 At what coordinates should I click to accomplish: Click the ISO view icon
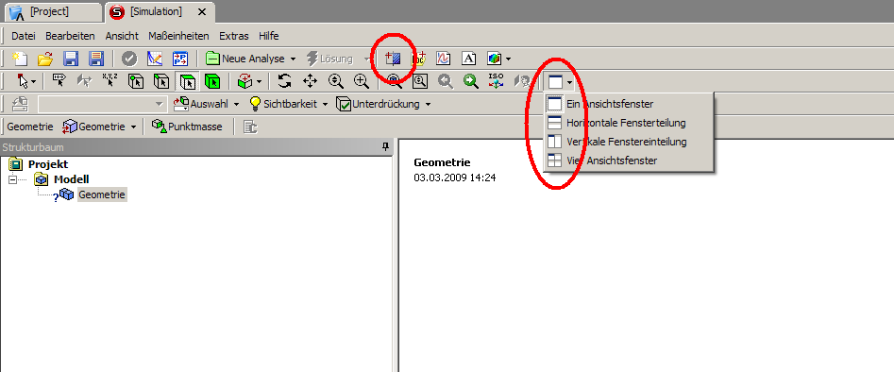(x=497, y=81)
